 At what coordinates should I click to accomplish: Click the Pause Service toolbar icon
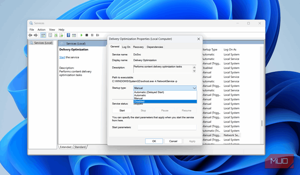(x=92, y=35)
